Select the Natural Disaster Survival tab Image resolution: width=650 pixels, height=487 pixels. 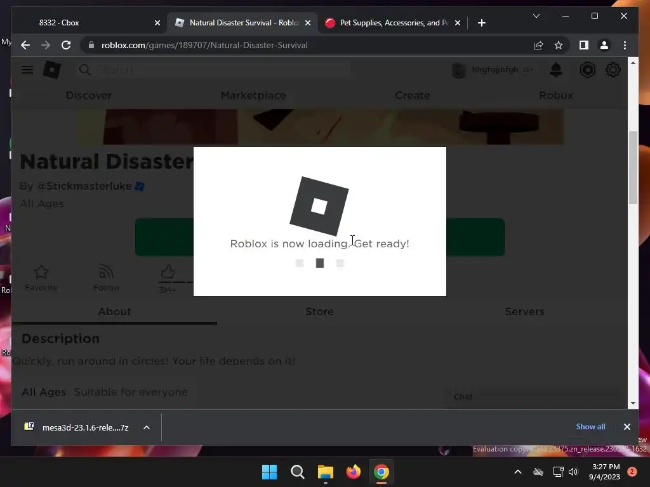click(242, 23)
